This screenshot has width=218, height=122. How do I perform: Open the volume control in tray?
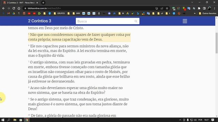[195, 120]
